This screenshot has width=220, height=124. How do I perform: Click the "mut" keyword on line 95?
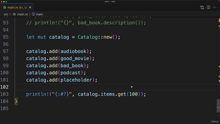(x=42, y=37)
